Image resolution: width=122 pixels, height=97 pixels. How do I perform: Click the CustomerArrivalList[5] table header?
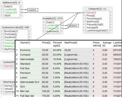click(x=15, y=27)
